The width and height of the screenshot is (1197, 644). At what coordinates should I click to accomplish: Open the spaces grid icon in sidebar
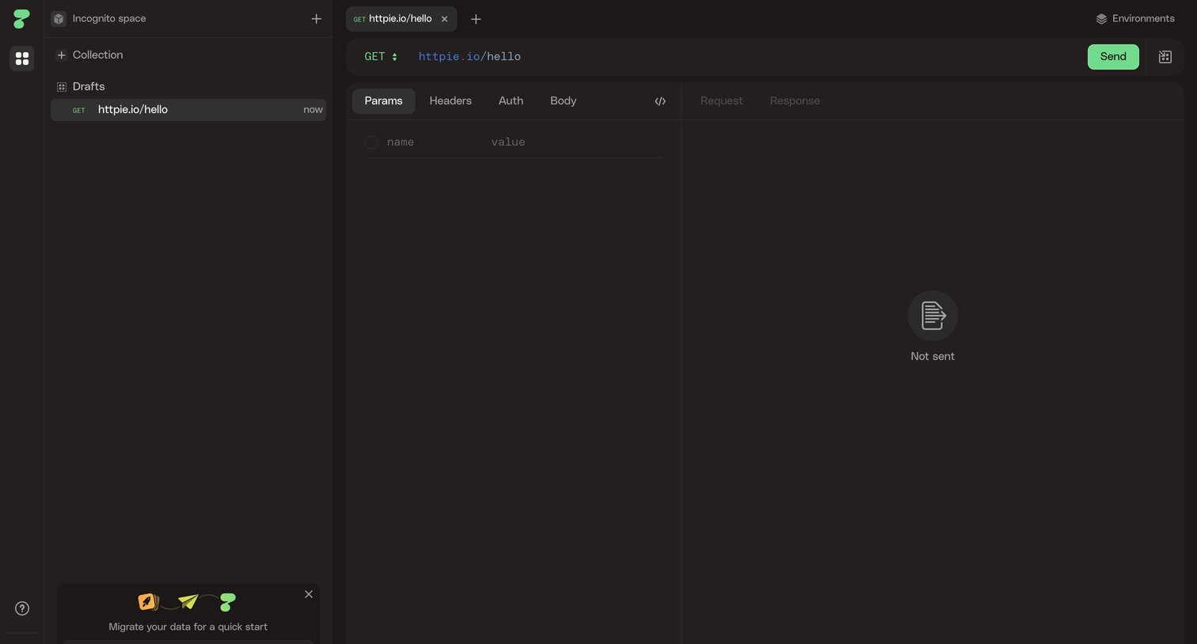click(x=22, y=59)
